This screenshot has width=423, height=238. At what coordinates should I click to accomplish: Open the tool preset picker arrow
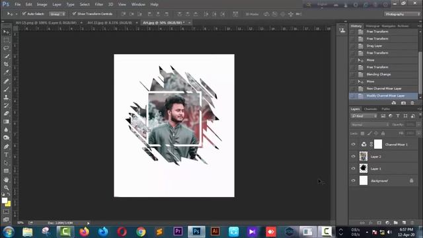point(16,14)
